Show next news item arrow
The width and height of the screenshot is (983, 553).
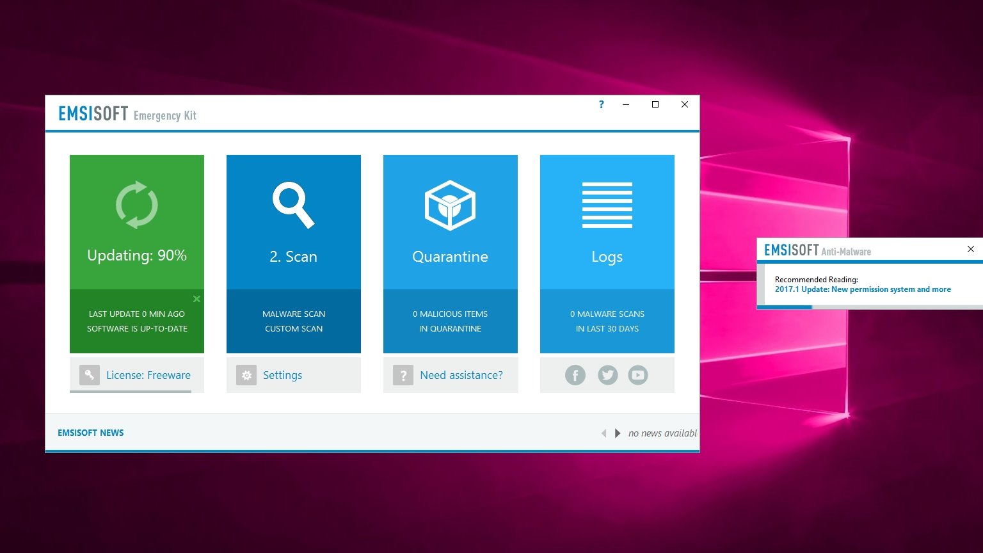(x=618, y=433)
